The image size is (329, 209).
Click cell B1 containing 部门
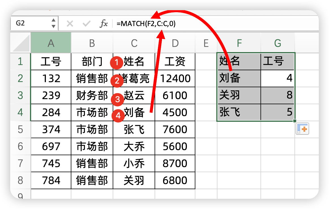point(92,61)
